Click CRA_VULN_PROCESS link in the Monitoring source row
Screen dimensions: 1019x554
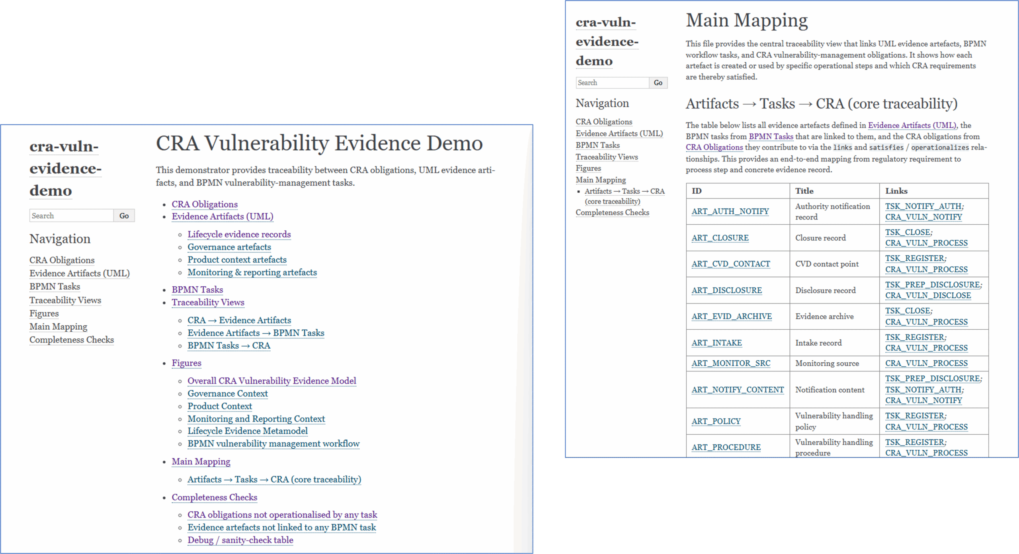tap(926, 363)
